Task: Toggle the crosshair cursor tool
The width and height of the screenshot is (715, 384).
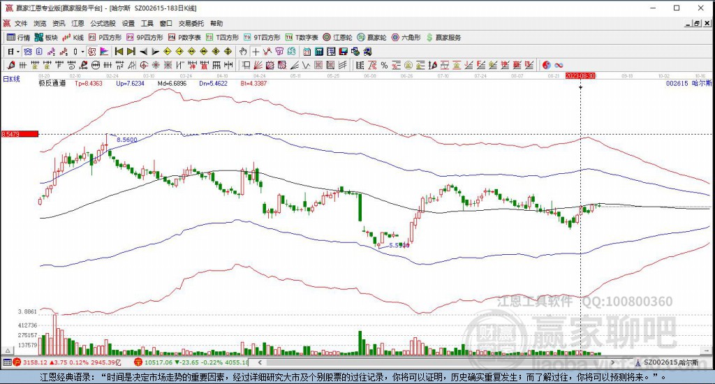Action: coord(256,52)
